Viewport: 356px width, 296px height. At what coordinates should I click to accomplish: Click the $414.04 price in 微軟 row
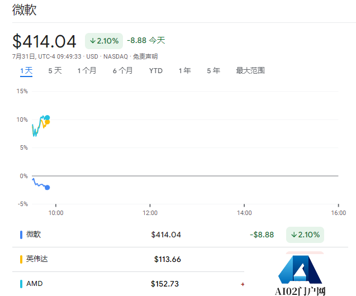click(166, 235)
